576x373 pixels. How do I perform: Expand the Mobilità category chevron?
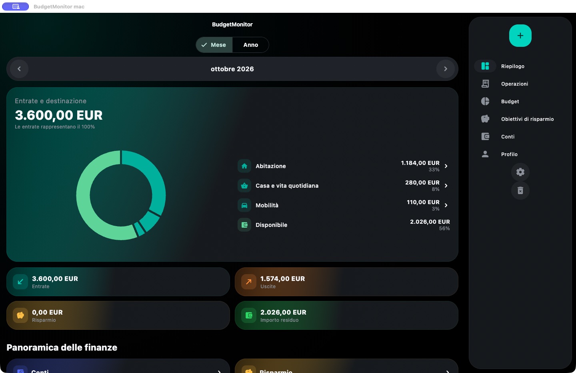[x=446, y=205]
